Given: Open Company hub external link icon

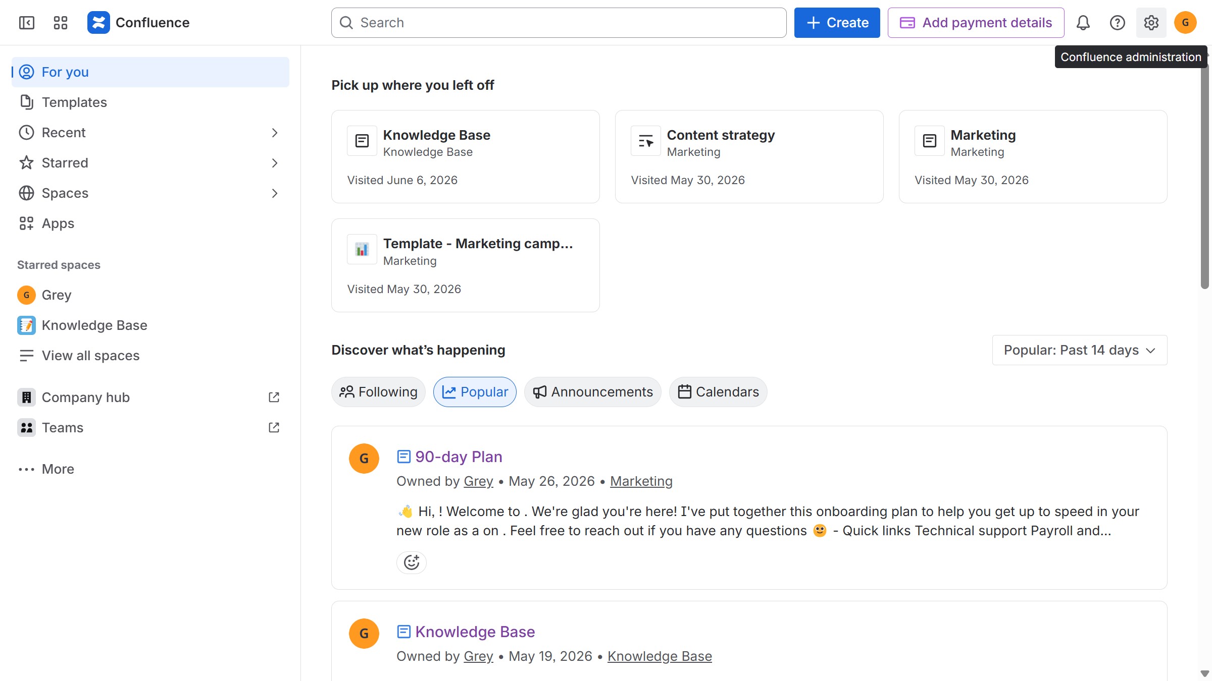Looking at the screenshot, I should 274,398.
